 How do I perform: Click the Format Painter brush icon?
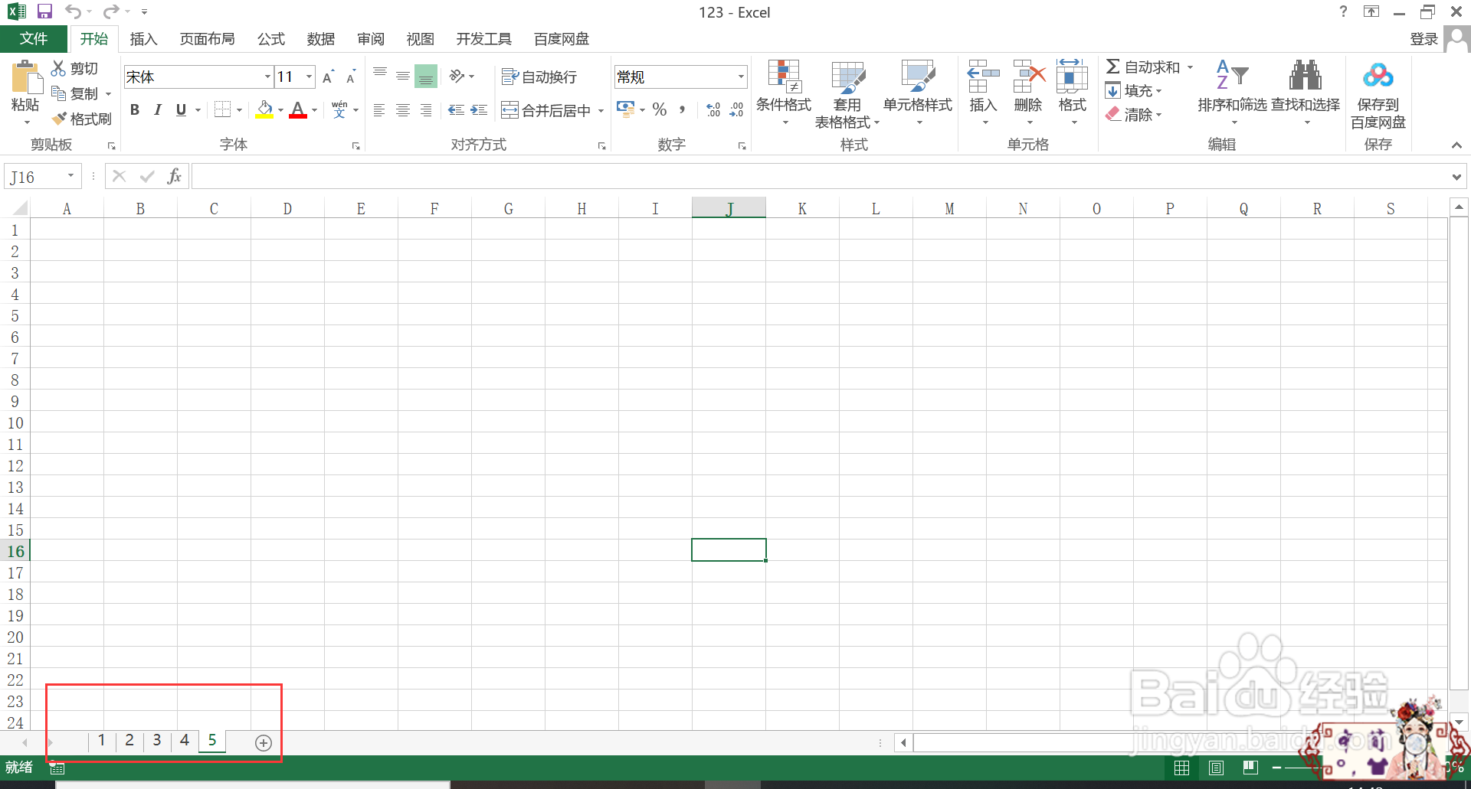(59, 119)
